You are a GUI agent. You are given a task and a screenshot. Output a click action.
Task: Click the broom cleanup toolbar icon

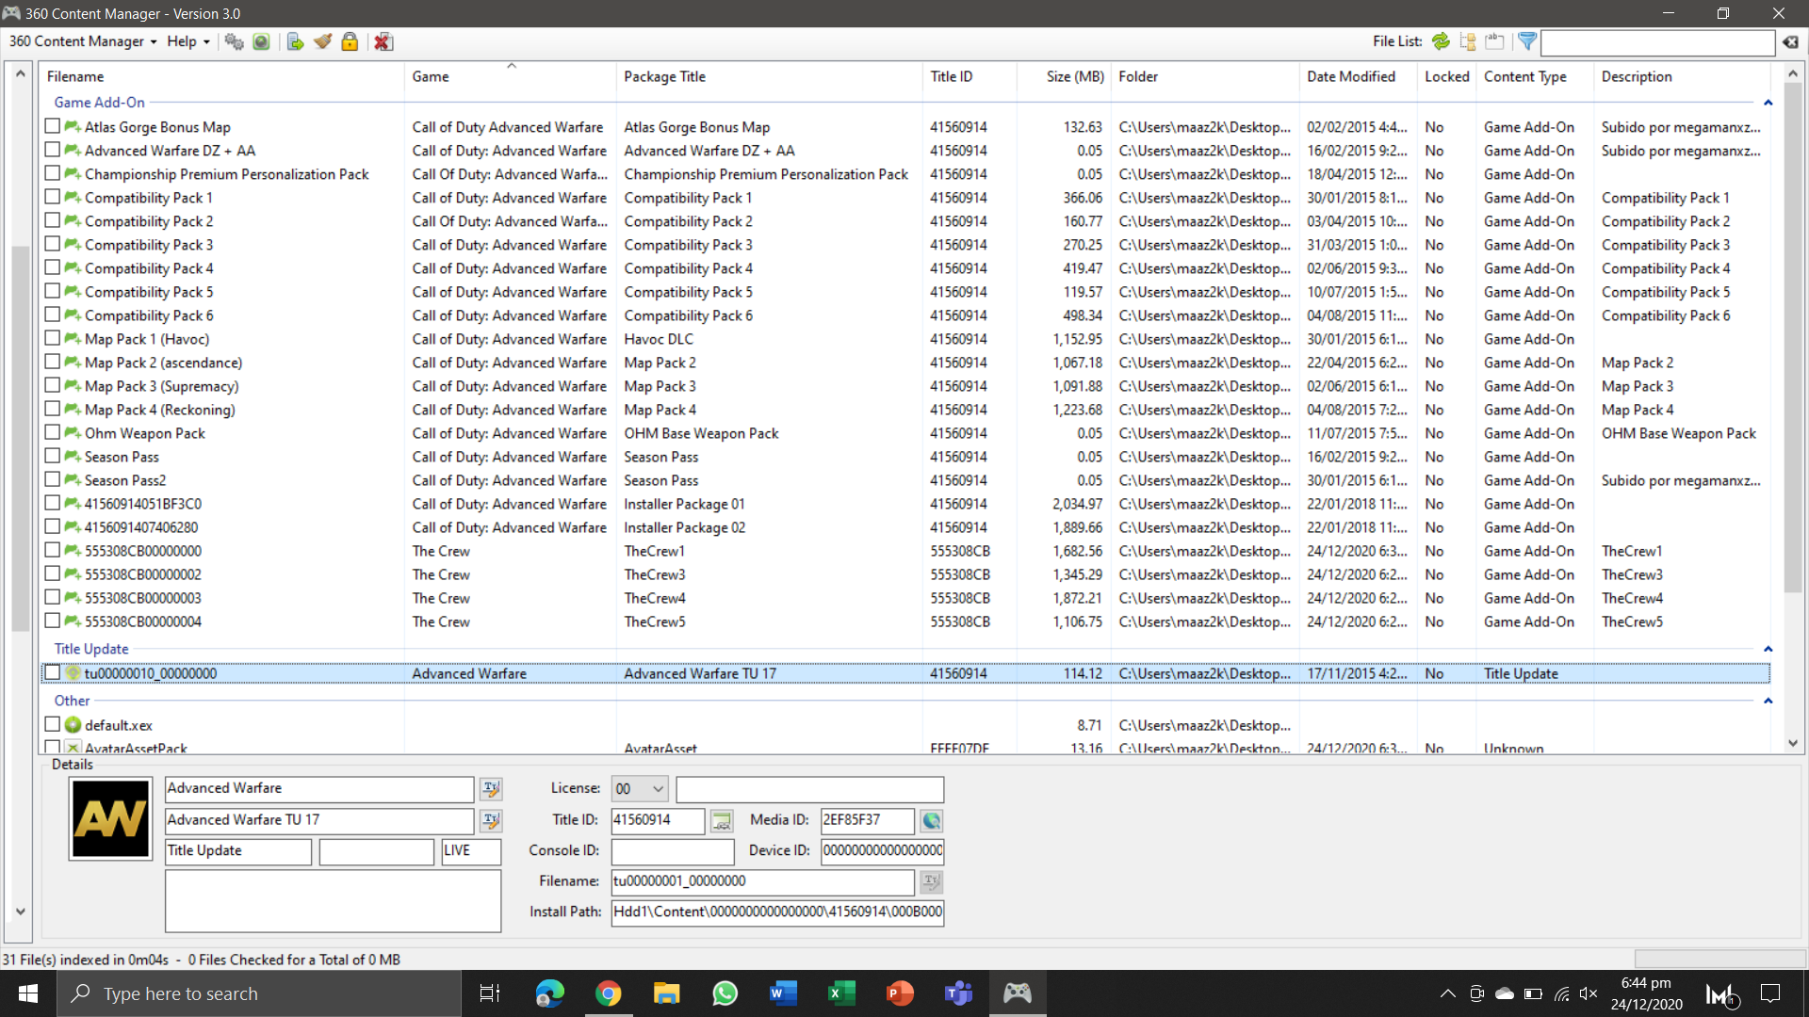322,41
